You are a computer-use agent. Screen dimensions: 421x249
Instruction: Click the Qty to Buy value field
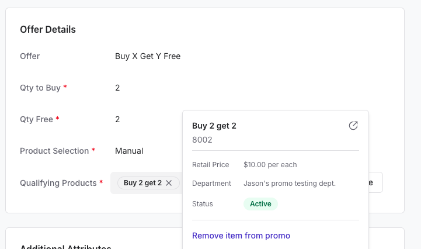117,88
